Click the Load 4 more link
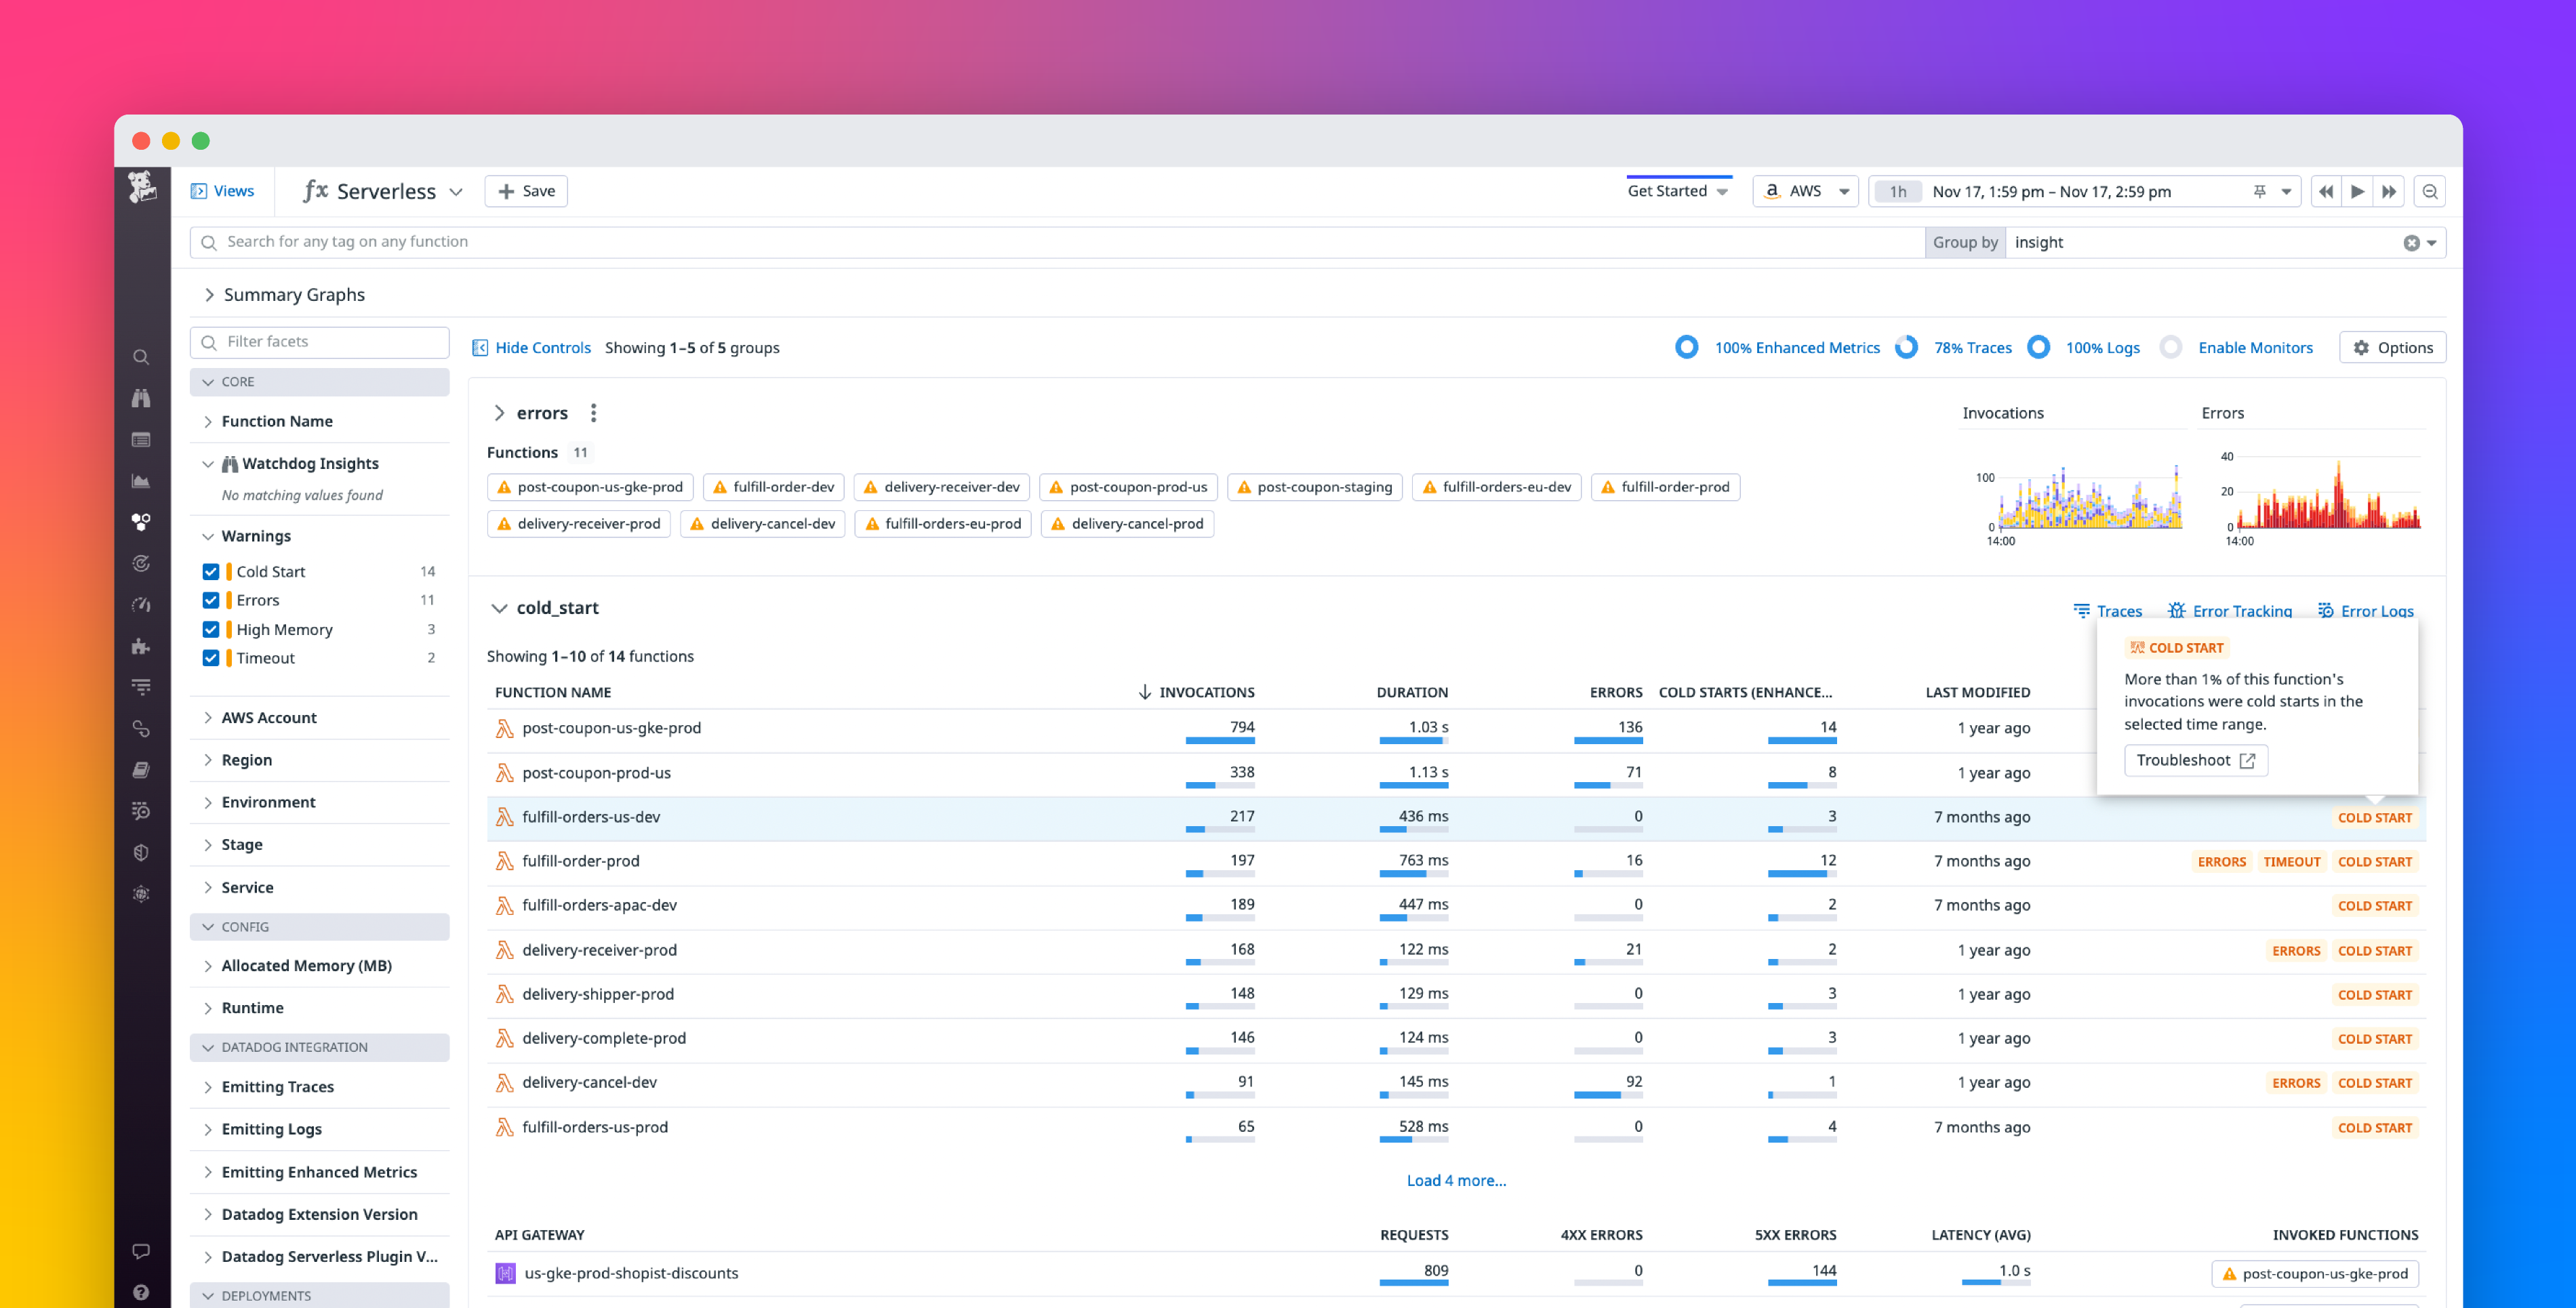Screen dimensions: 2576x1308 [1456, 1180]
